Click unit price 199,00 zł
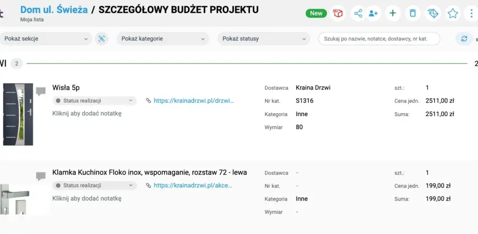 tap(438, 186)
